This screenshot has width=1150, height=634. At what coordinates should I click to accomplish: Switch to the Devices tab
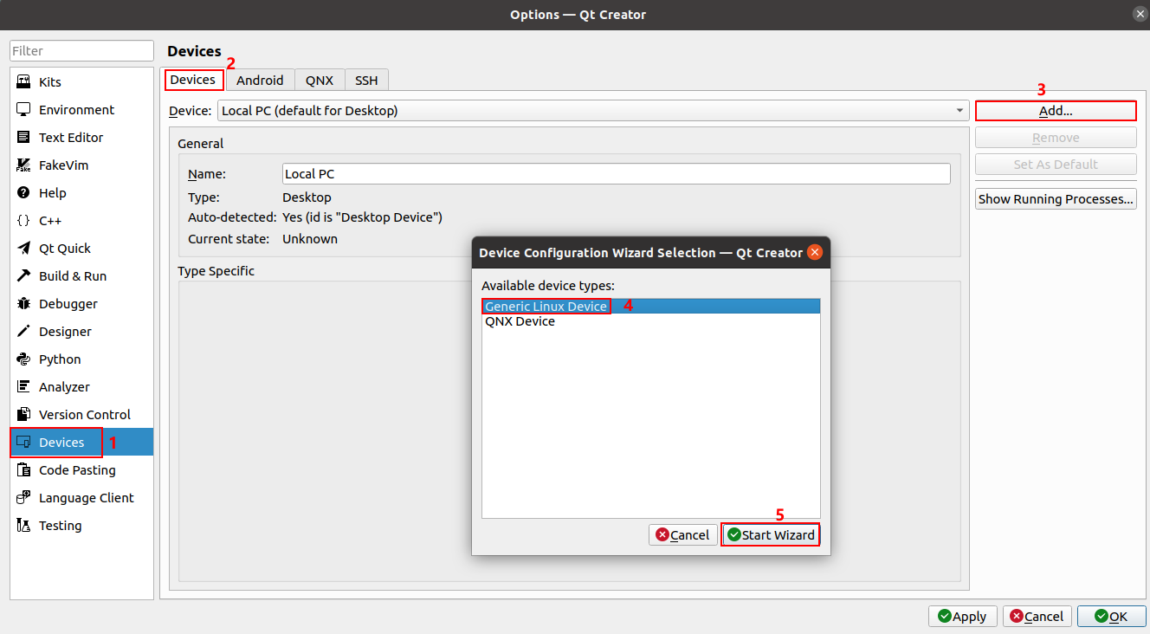coord(193,80)
